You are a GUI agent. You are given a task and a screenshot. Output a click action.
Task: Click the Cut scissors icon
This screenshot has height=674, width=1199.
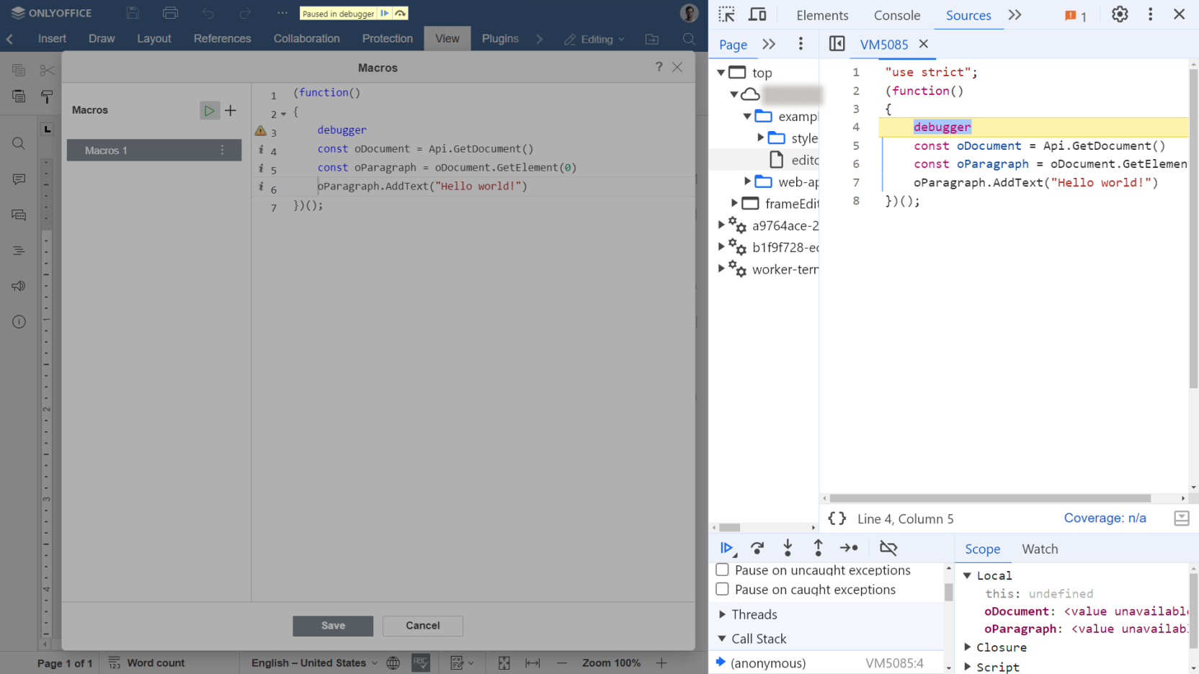pyautogui.click(x=47, y=70)
